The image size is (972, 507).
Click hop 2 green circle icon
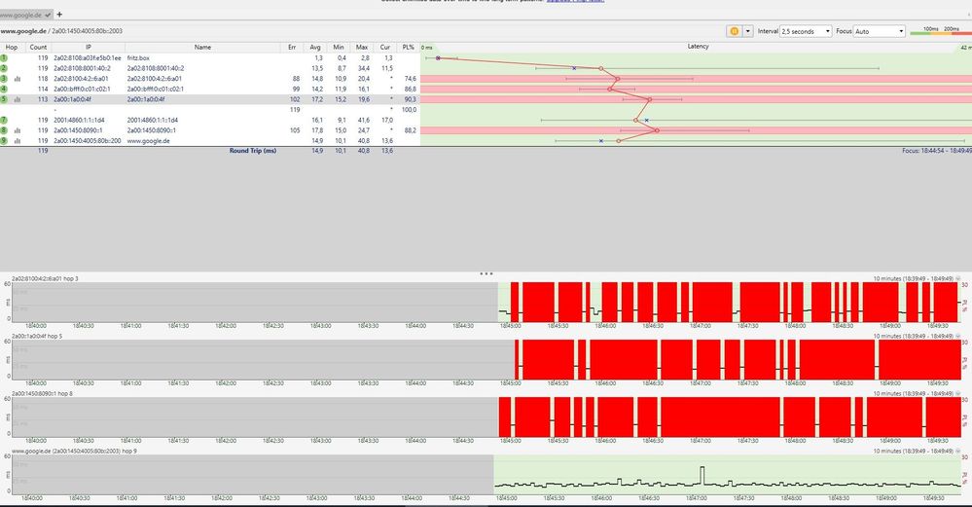point(4,68)
